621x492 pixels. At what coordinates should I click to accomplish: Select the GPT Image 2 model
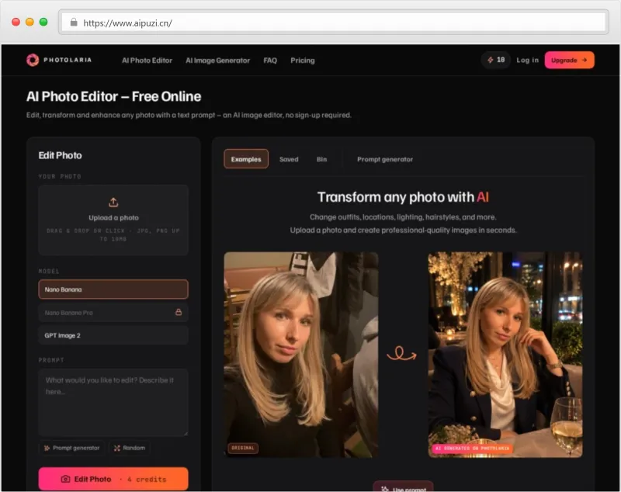(x=113, y=335)
